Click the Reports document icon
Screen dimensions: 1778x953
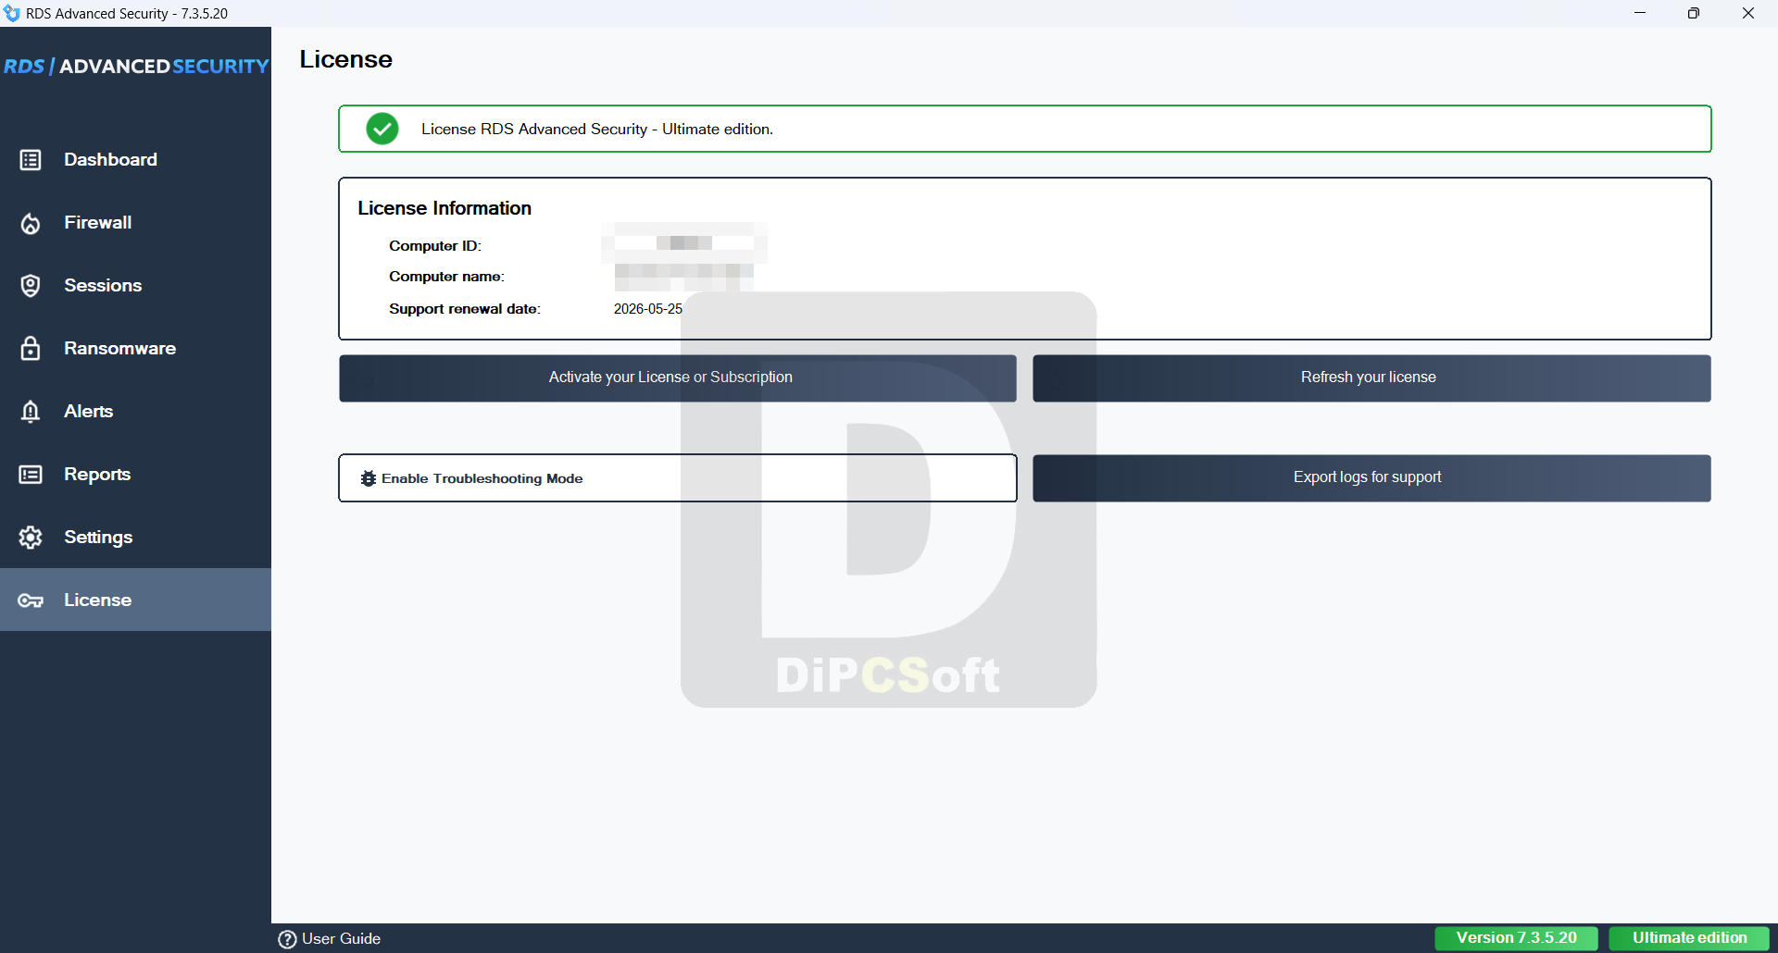31,475
